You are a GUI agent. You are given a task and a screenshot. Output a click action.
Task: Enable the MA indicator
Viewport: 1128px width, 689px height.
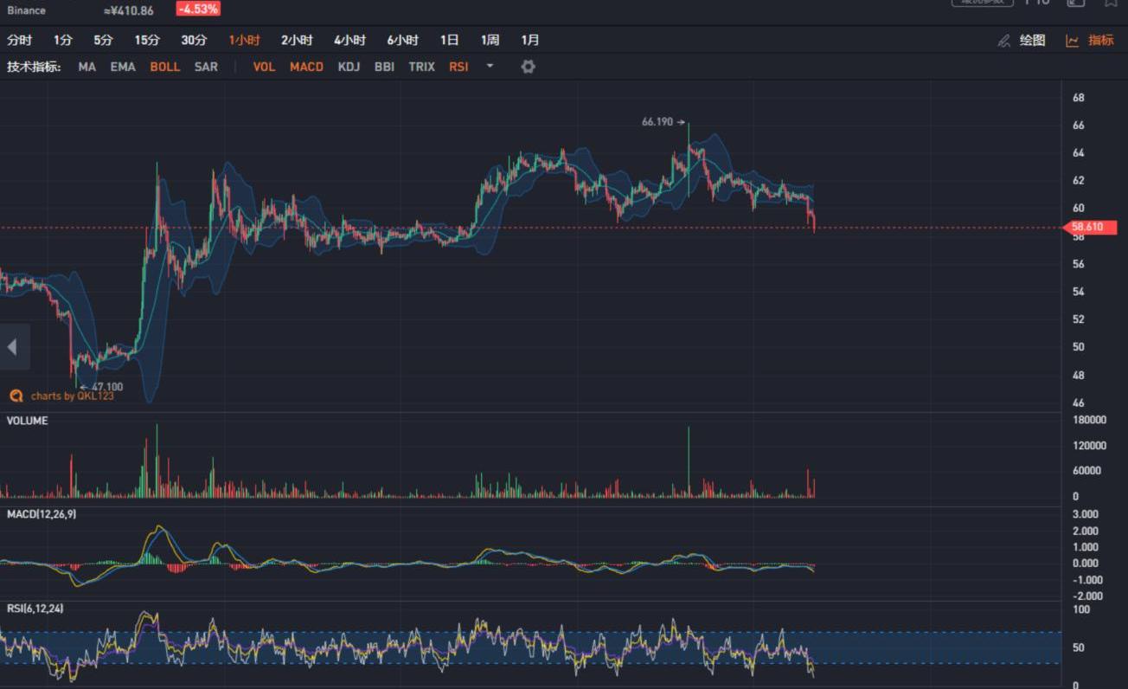87,67
